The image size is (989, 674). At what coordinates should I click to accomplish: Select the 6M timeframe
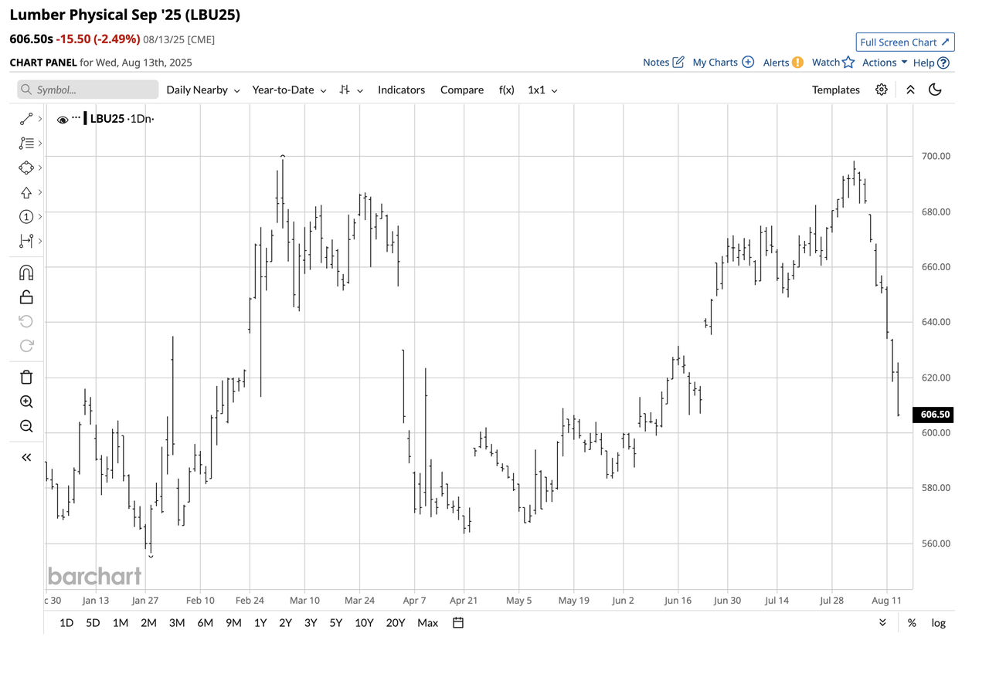click(x=205, y=623)
